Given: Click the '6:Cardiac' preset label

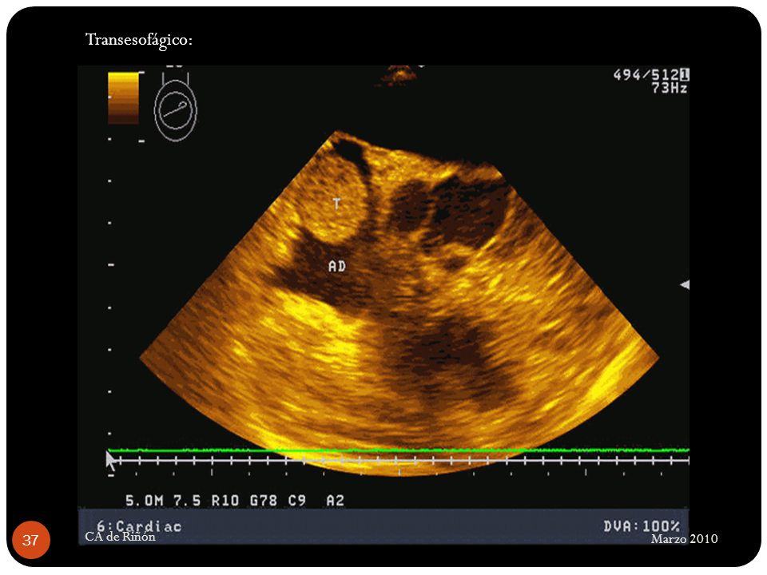Looking at the screenshot, I should tap(139, 526).
